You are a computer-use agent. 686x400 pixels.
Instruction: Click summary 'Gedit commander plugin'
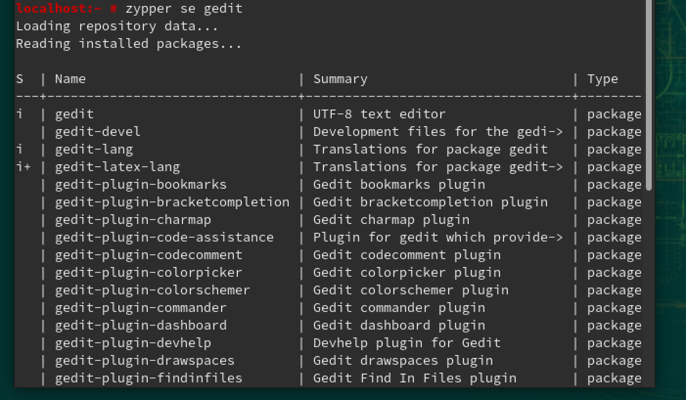click(x=399, y=308)
